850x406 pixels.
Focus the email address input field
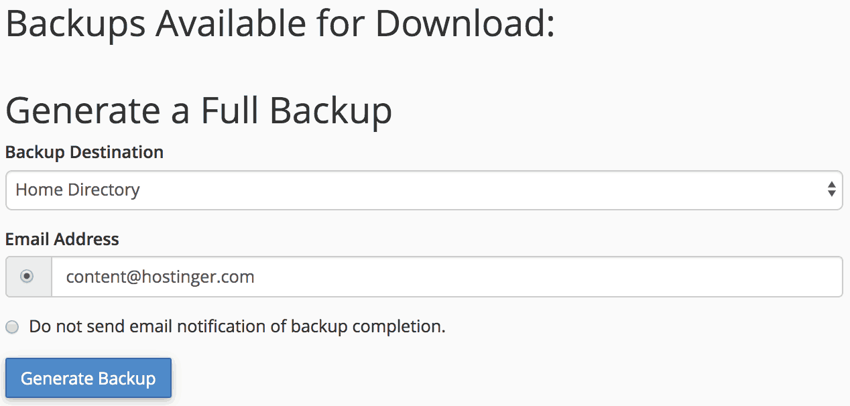[446, 277]
